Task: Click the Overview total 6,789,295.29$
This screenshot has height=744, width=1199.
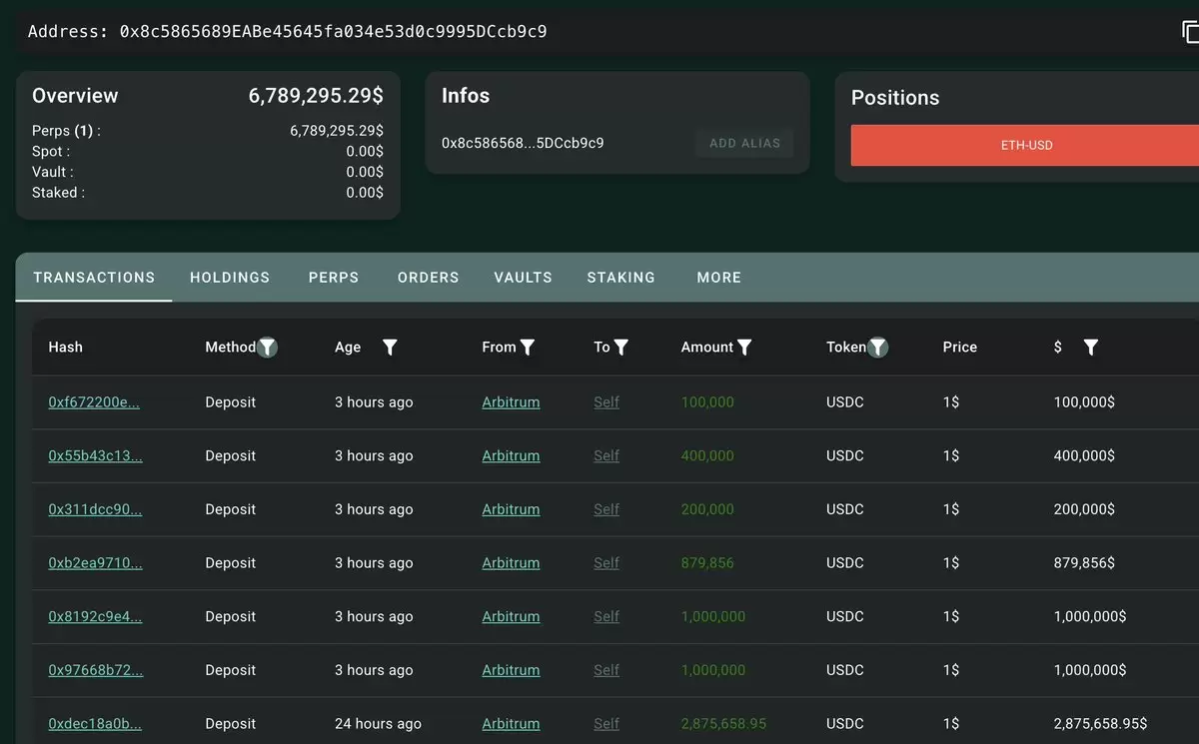Action: click(x=316, y=96)
